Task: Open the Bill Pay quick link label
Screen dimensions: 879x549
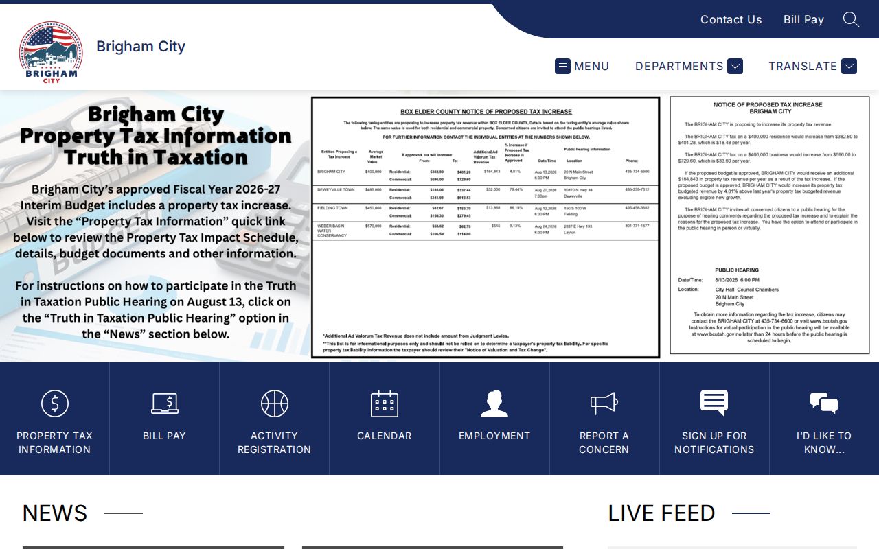Action: point(165,436)
